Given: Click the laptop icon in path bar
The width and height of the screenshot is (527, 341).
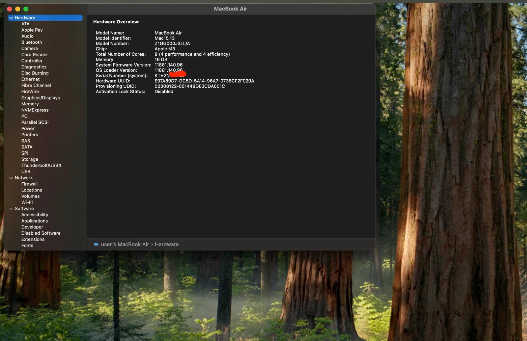Looking at the screenshot, I should (x=96, y=245).
